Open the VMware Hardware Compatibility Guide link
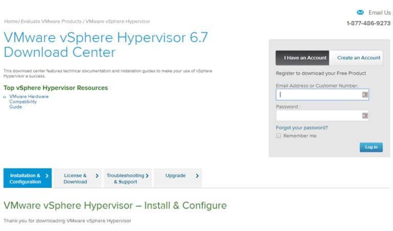 click(x=29, y=102)
